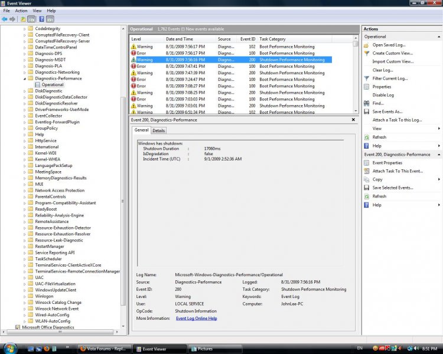Click Firefox quick launch icon in taskbar
The height and width of the screenshot is (354, 443).
[x=47, y=349]
